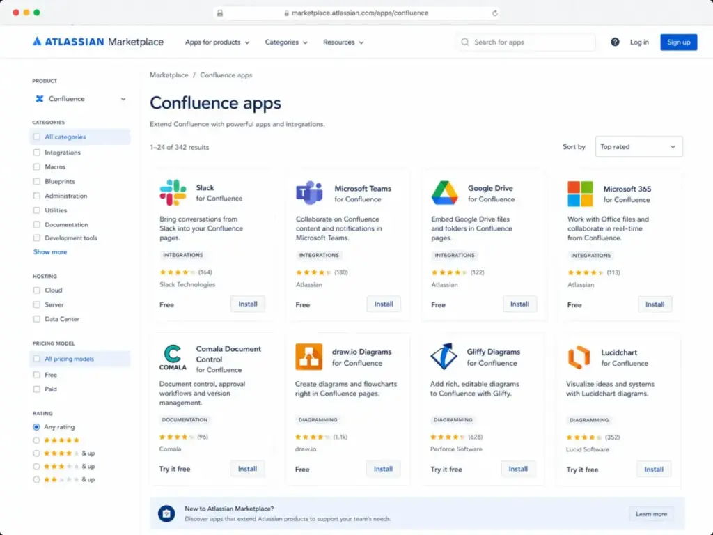Click the Gliffy Diagrams logo
The image size is (713, 535).
[444, 357]
